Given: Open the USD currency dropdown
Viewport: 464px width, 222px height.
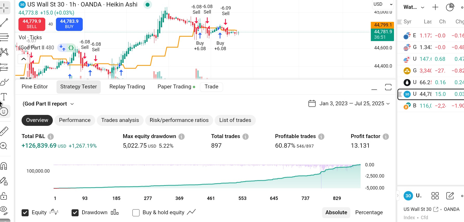Looking at the screenshot, I should pyautogui.click(x=382, y=4).
